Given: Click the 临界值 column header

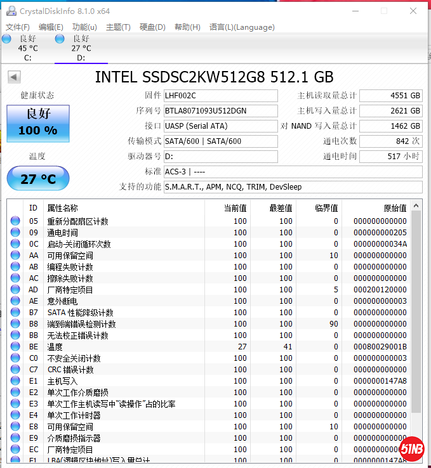Looking at the screenshot, I should [x=319, y=208].
